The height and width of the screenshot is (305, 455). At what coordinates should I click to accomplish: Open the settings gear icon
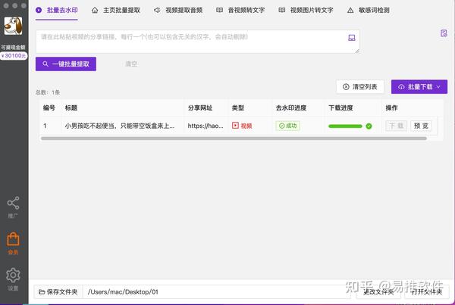13,275
